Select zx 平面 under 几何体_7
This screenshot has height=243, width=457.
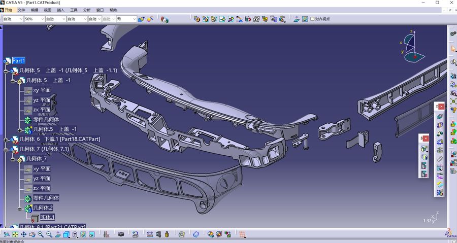coord(42,188)
